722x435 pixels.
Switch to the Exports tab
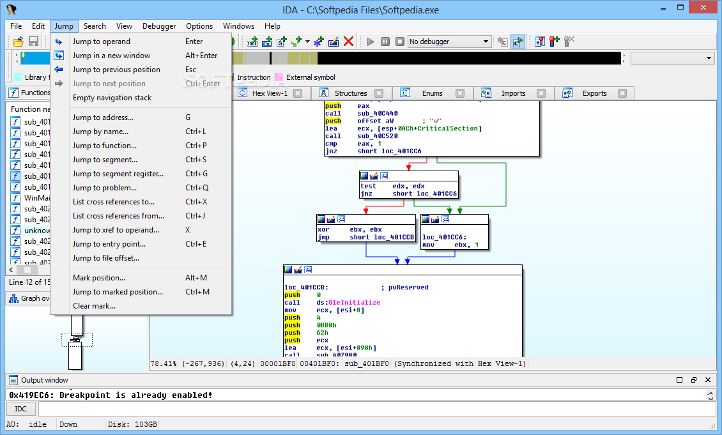click(594, 93)
